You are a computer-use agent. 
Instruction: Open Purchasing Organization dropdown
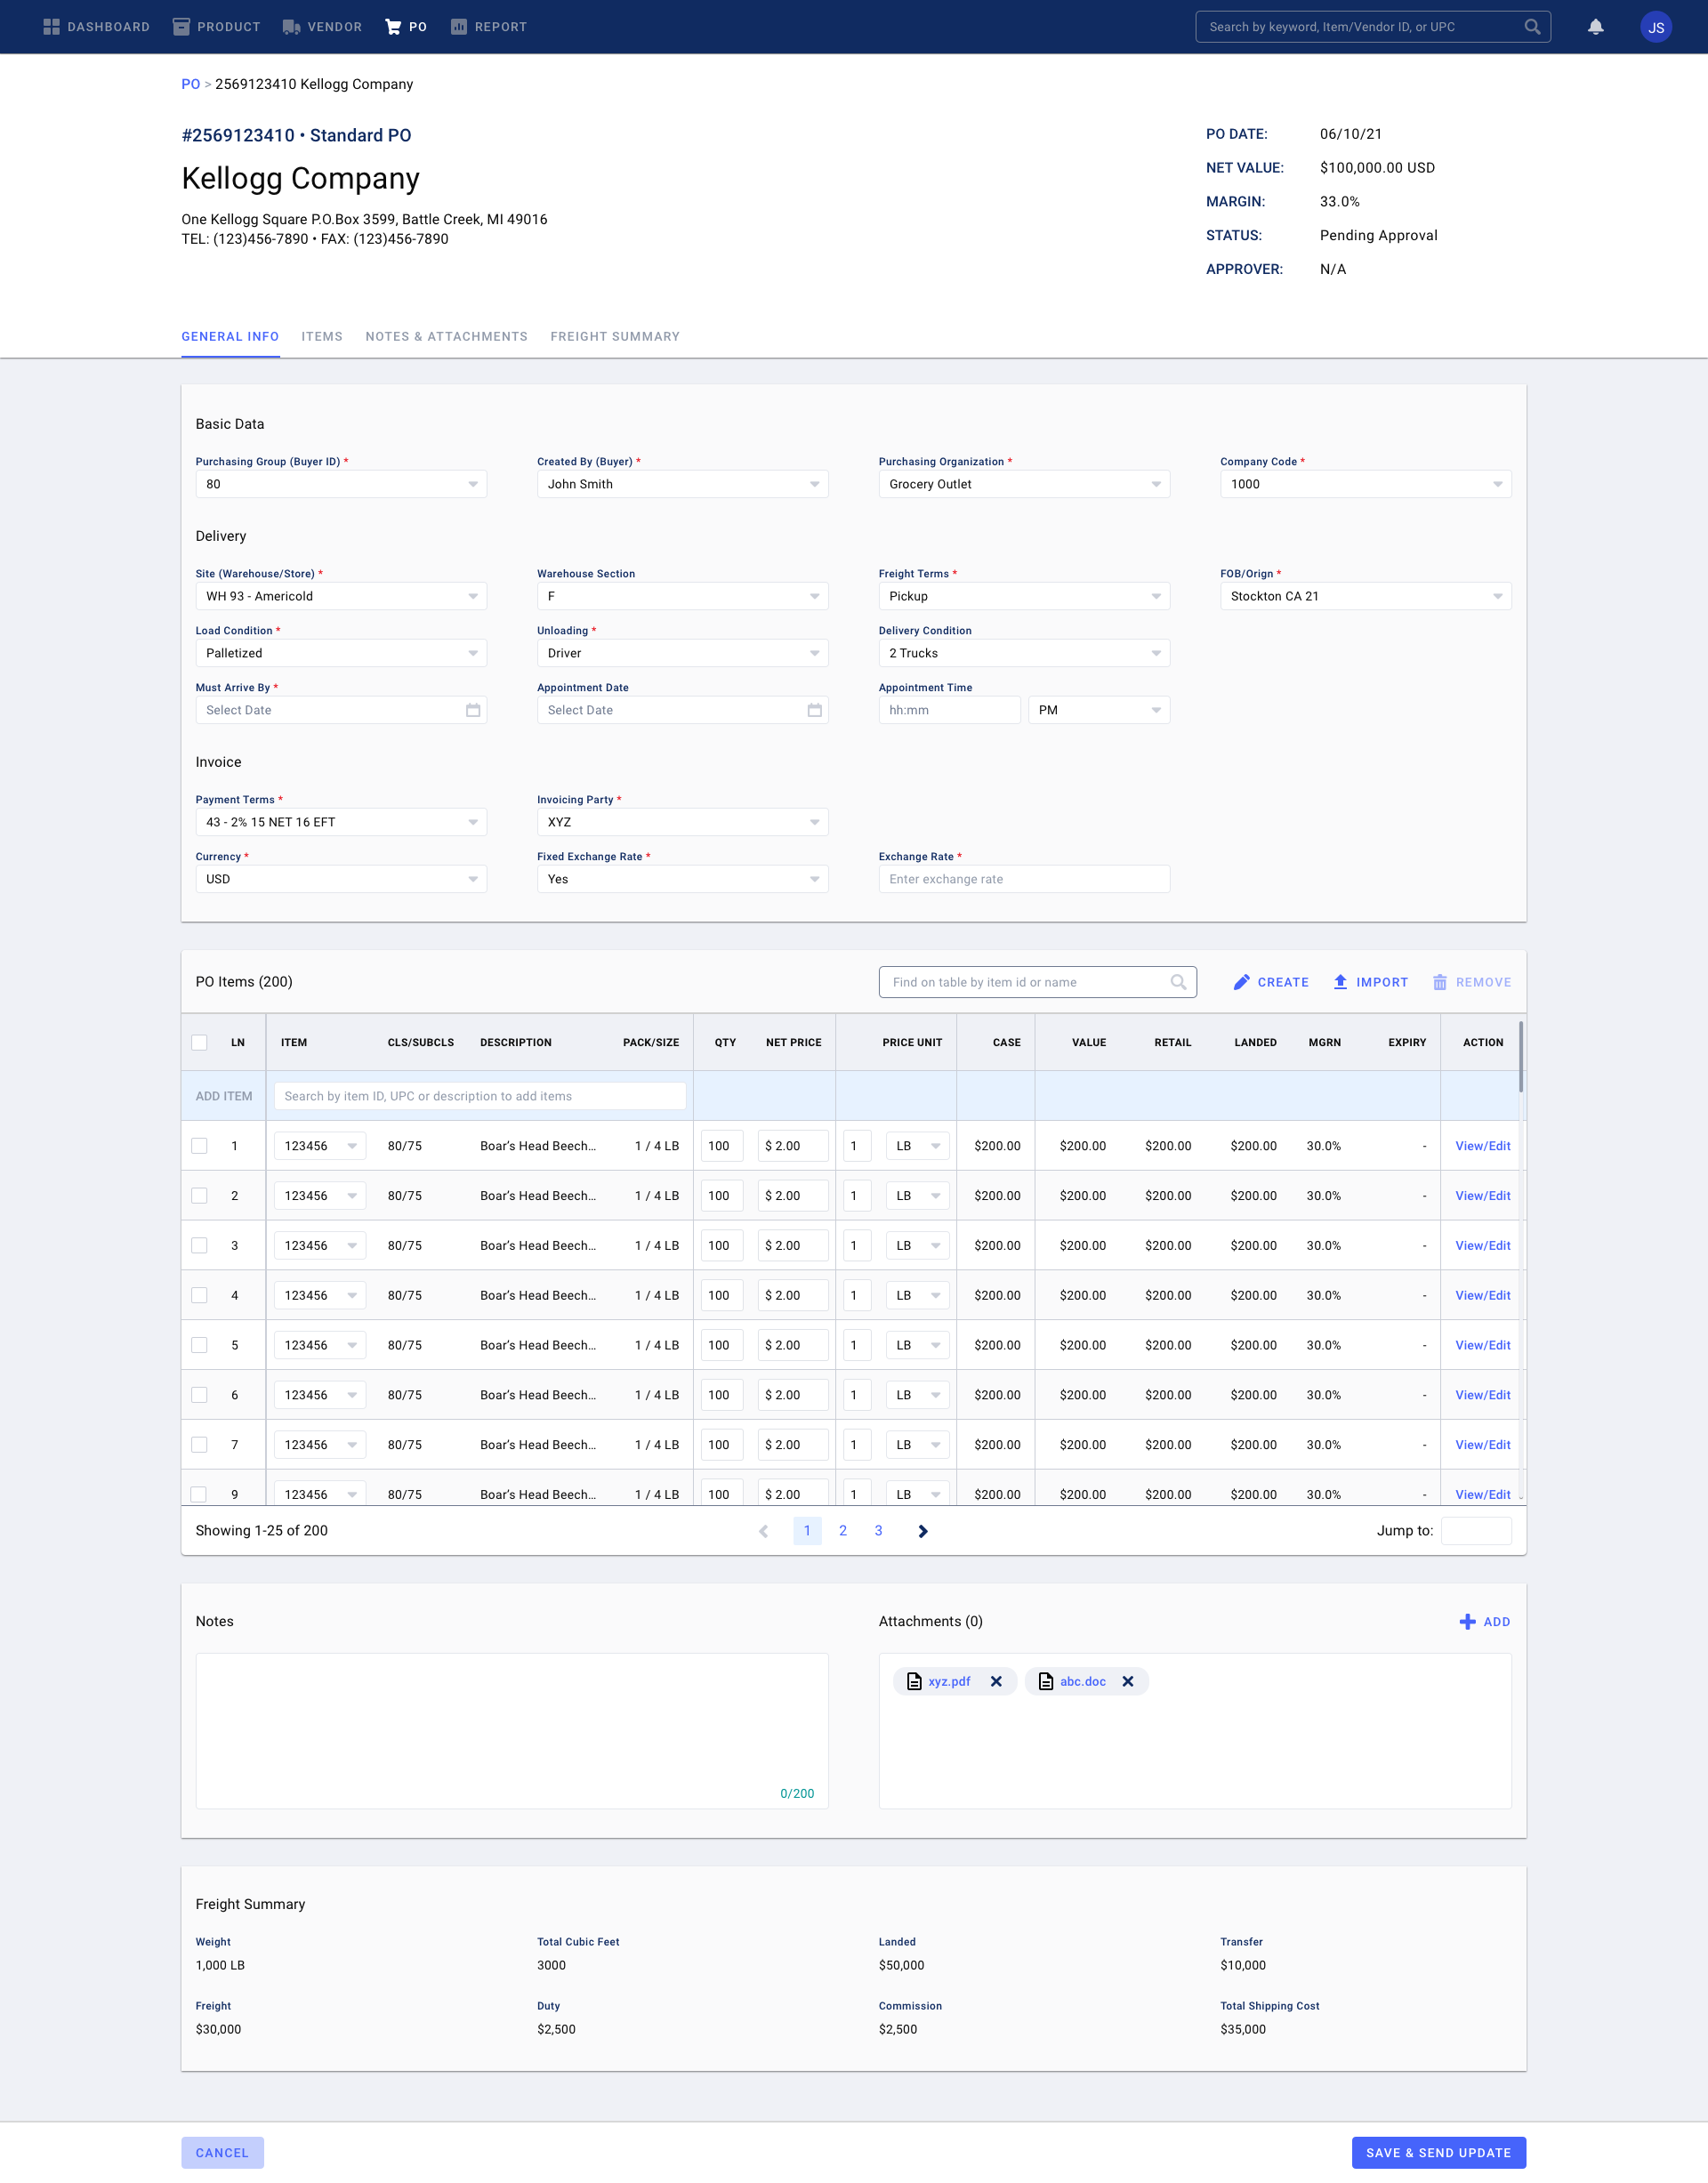tap(1024, 484)
